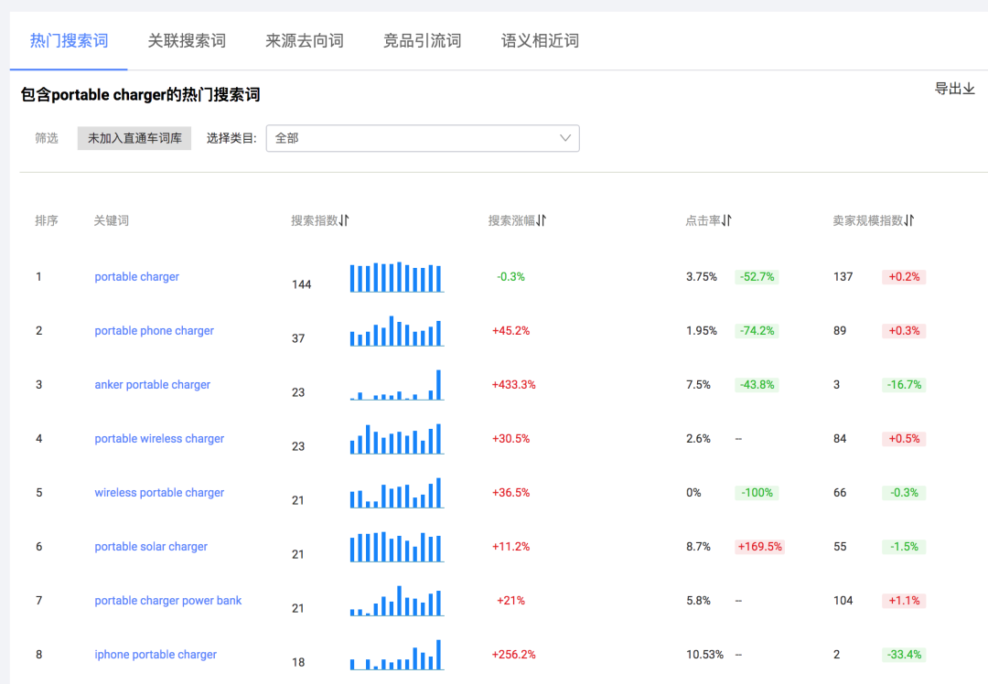Click the portable solar charger keyword
This screenshot has width=988, height=684.
coord(151,546)
